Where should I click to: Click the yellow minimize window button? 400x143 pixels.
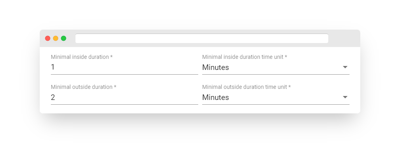pos(56,38)
